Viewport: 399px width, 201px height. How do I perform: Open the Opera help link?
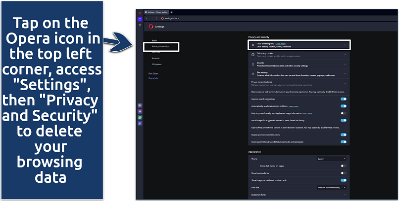(153, 78)
